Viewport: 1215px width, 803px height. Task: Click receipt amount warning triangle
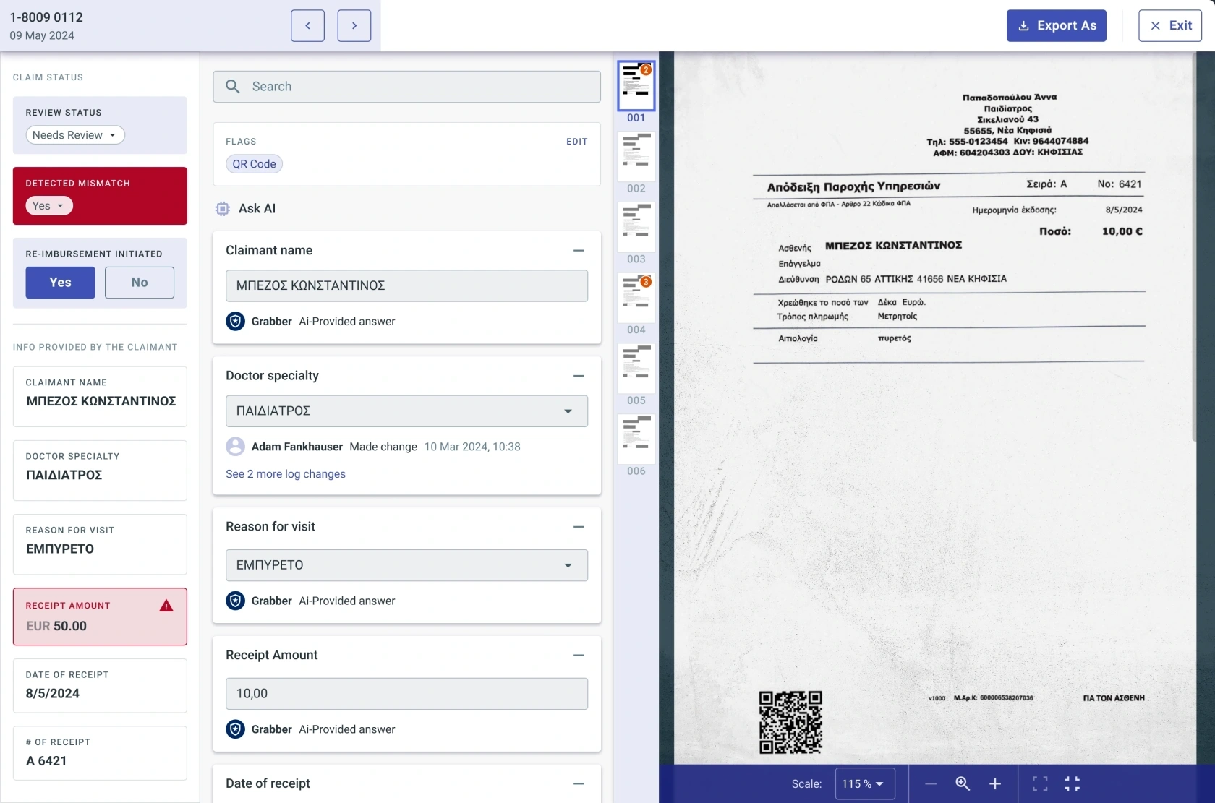(166, 606)
